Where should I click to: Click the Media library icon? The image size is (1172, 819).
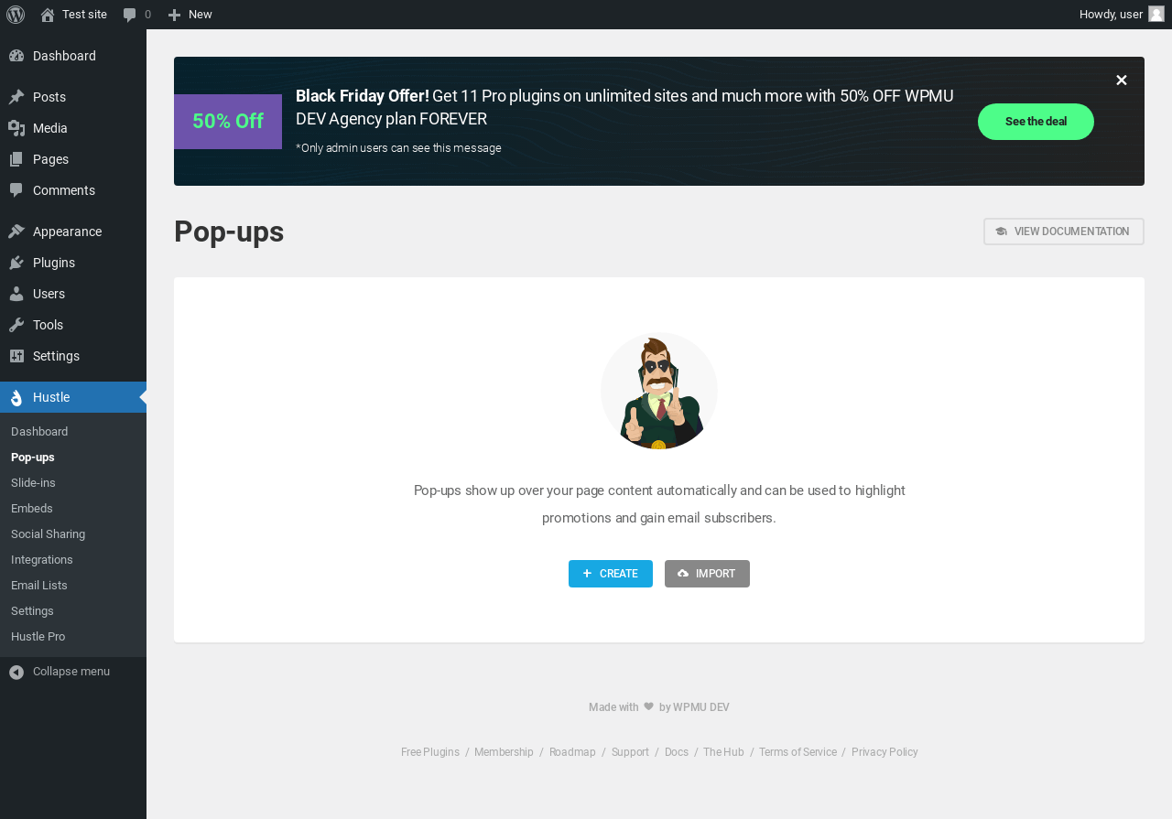point(16,128)
